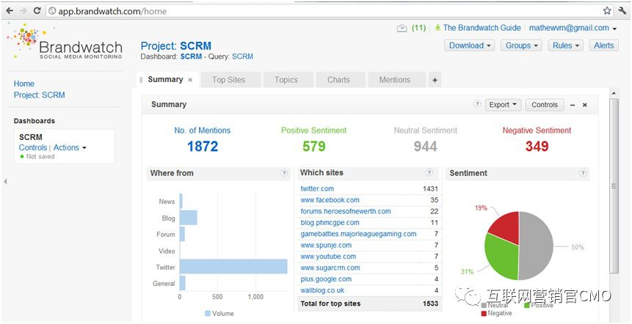The width and height of the screenshot is (632, 324).
Task: Click the Alerts button
Action: (x=603, y=45)
